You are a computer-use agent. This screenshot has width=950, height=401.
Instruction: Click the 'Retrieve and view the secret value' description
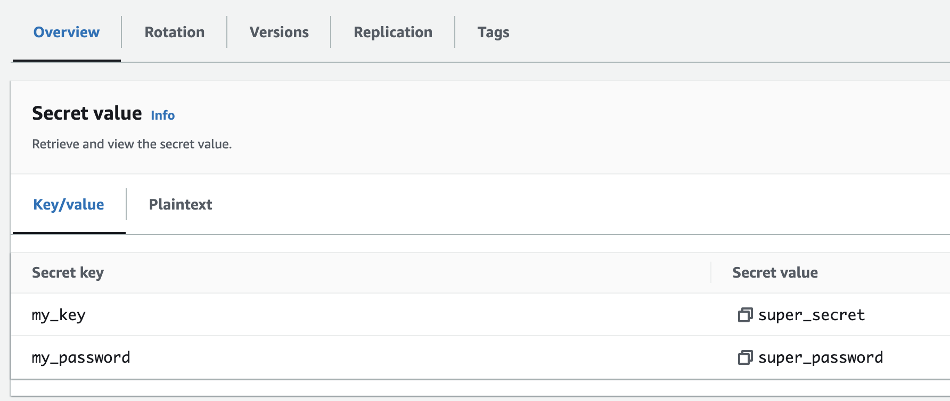132,144
